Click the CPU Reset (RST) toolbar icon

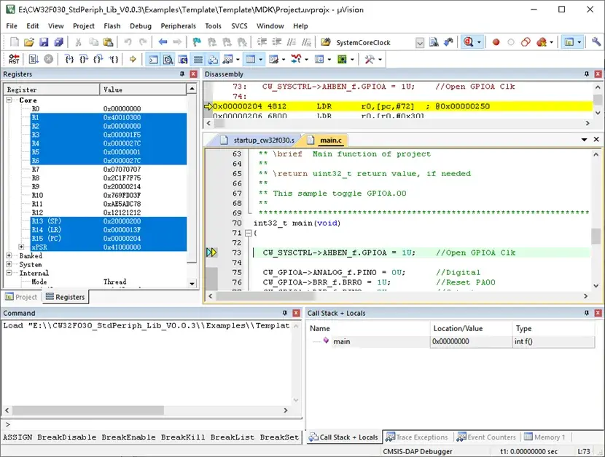14,59
